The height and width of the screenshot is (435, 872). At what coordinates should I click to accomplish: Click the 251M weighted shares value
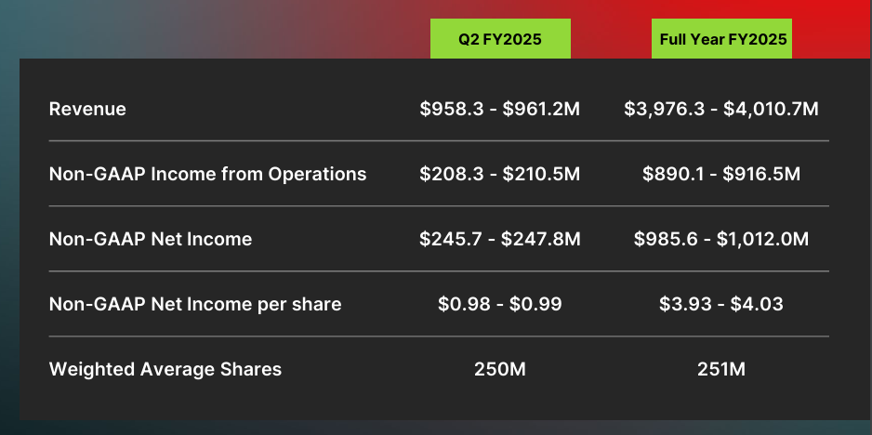coord(721,369)
